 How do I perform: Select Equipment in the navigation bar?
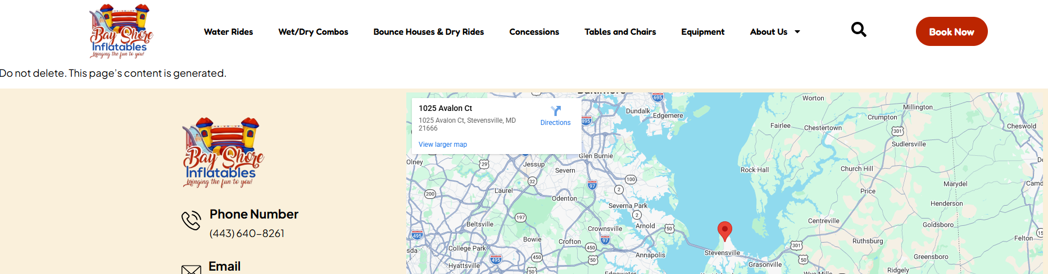pyautogui.click(x=702, y=32)
